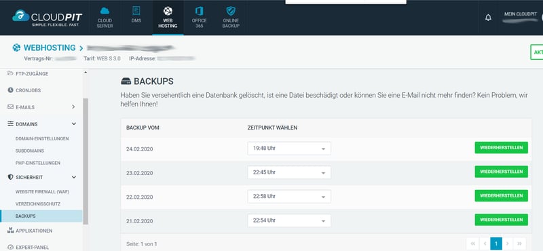
Task: Go to last page of backups
Action: tap(519, 244)
